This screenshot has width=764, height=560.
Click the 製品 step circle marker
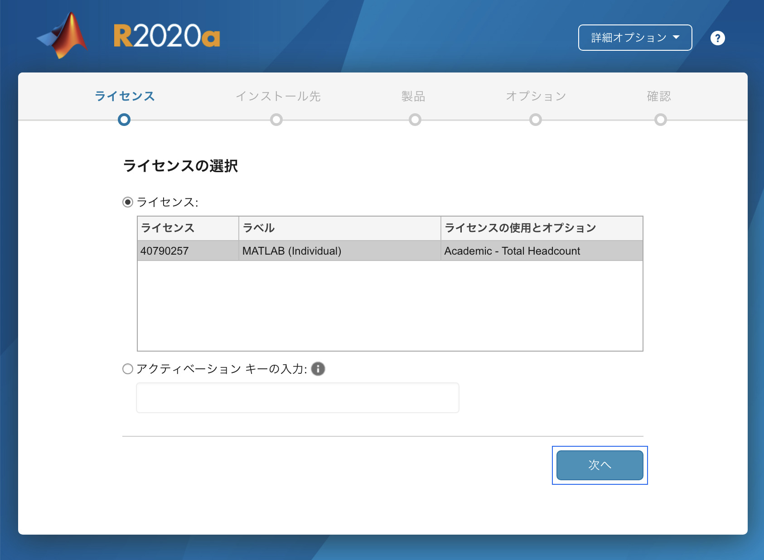coord(415,120)
